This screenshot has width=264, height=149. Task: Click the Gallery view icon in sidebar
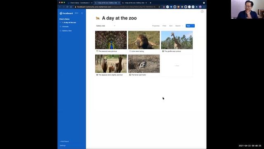(61, 31)
